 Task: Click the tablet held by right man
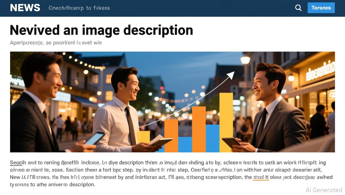pos(231,143)
